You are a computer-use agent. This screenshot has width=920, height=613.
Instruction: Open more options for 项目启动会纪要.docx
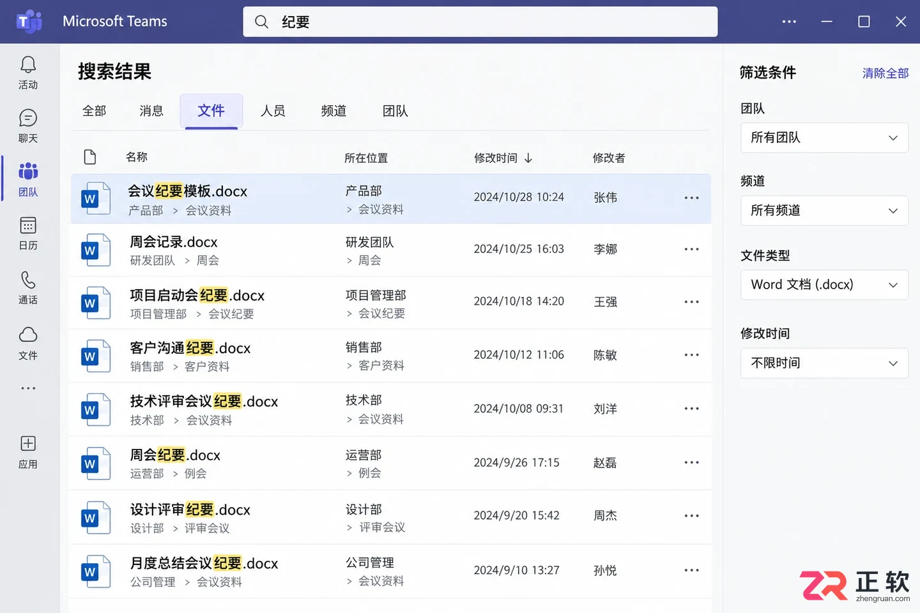click(691, 301)
